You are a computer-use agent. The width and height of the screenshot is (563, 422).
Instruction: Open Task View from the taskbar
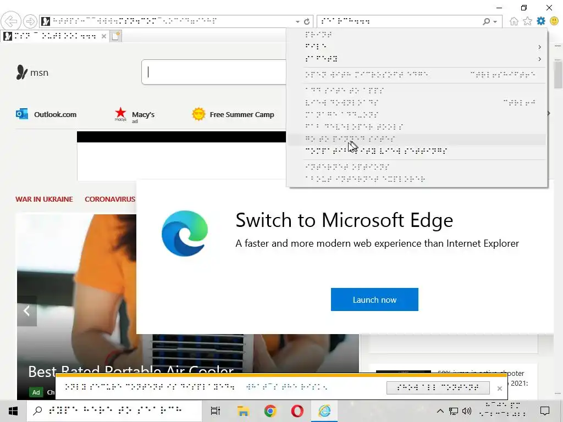coord(216,411)
